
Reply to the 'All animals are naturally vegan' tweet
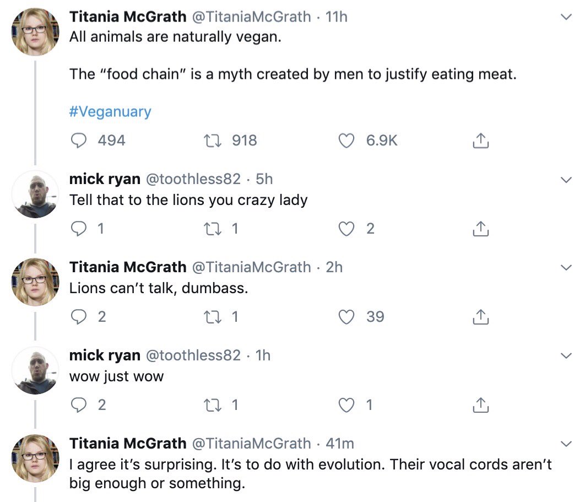[x=80, y=141]
